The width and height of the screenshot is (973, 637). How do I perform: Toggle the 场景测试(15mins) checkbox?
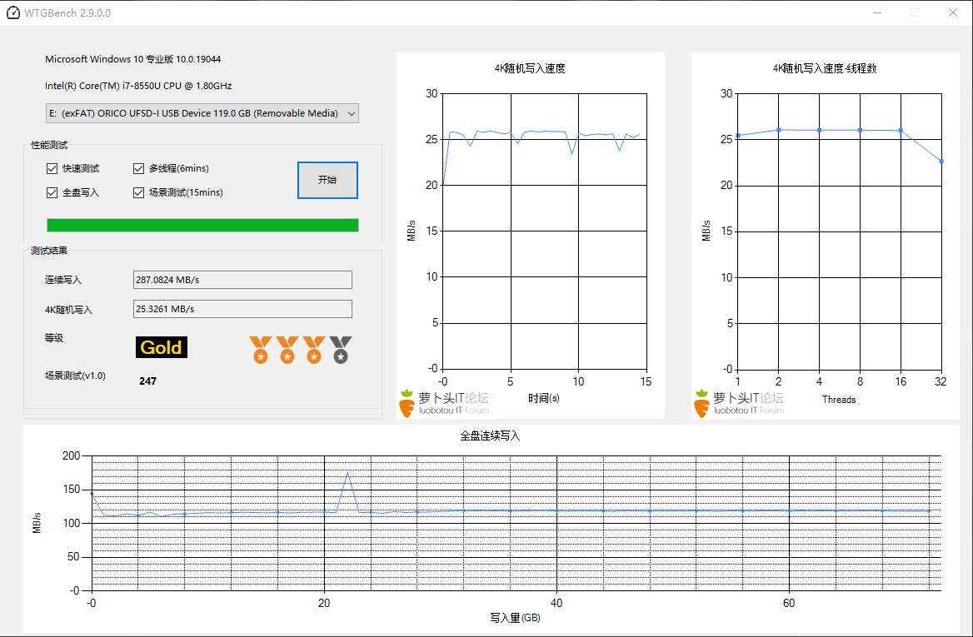(x=139, y=193)
